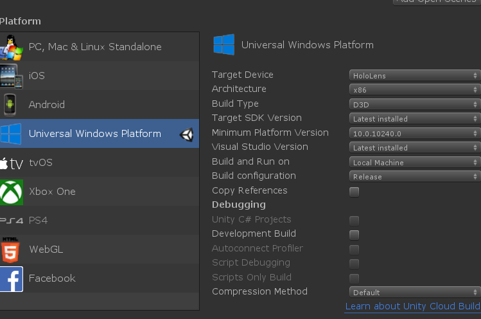481x319 pixels.
Task: Enable the Development Build checkbox
Action: point(354,235)
